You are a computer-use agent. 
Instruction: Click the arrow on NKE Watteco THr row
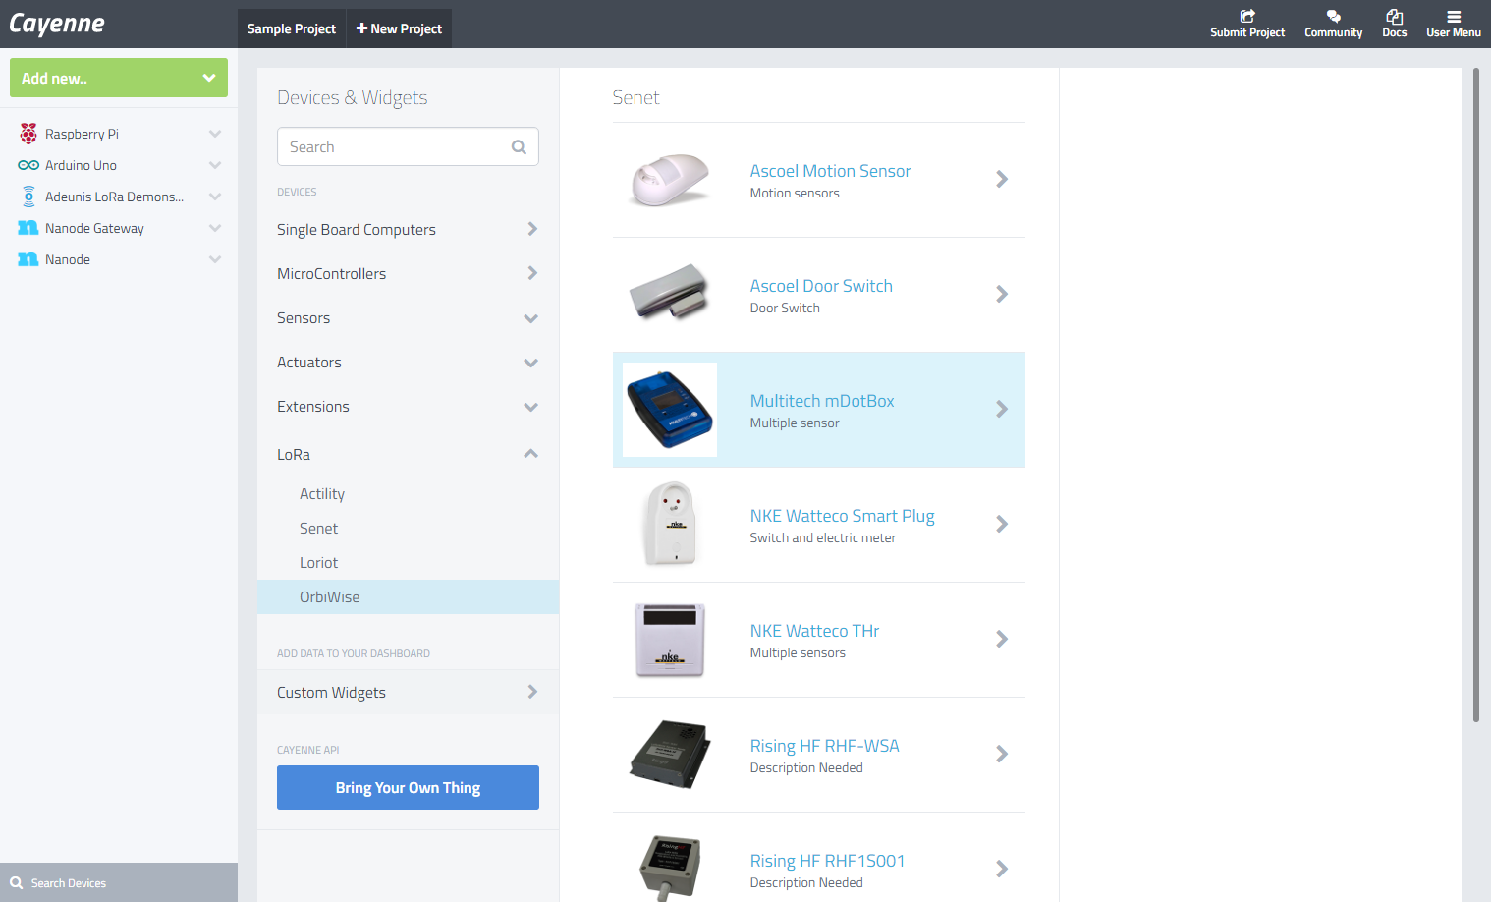tap(1002, 639)
